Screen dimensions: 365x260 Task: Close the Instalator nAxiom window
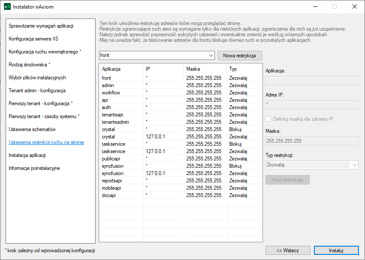pyautogui.click(x=354, y=6)
